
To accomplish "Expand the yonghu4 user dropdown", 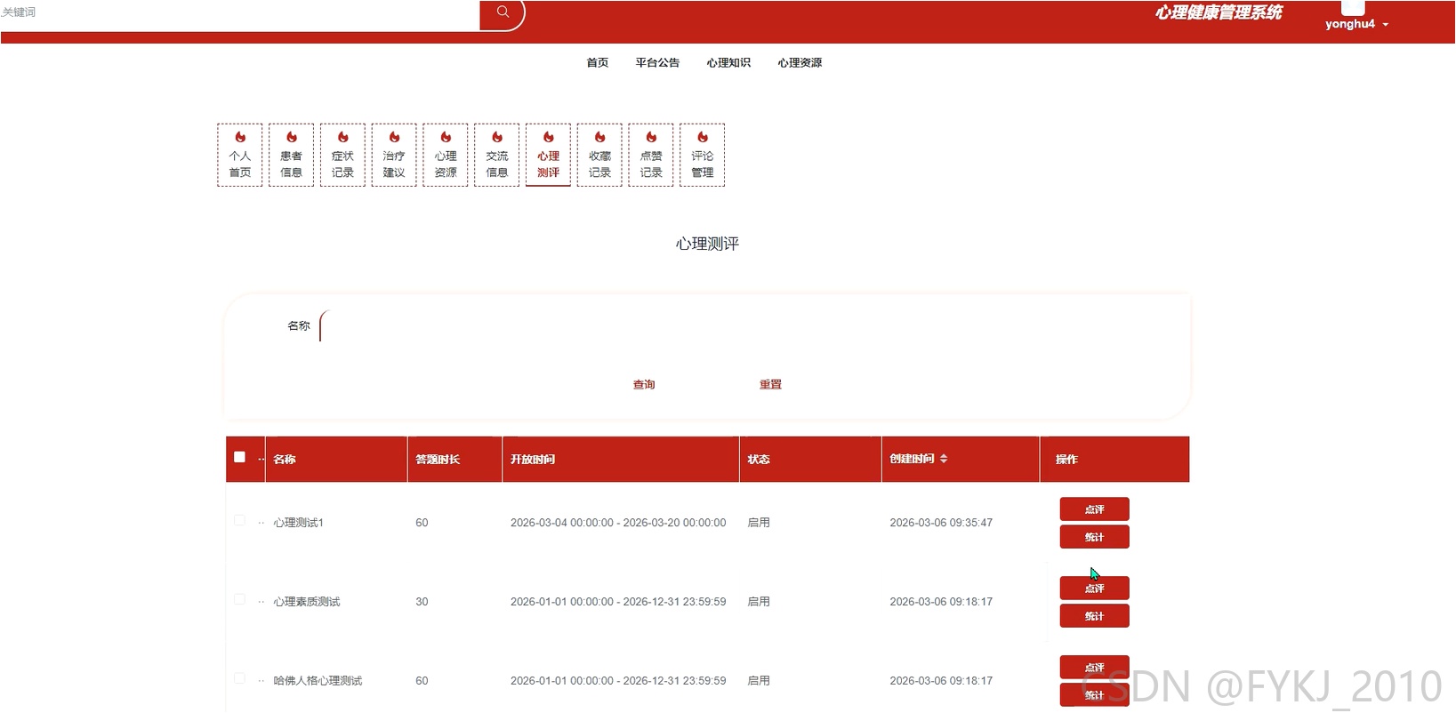I will [1356, 24].
